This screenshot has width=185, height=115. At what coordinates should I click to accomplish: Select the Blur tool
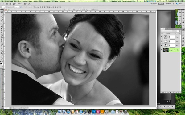[2, 39]
